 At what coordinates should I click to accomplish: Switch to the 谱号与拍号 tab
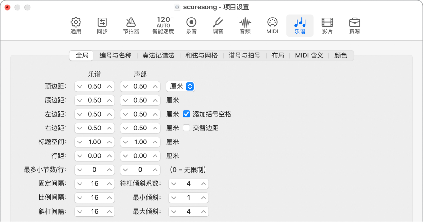pos(244,55)
